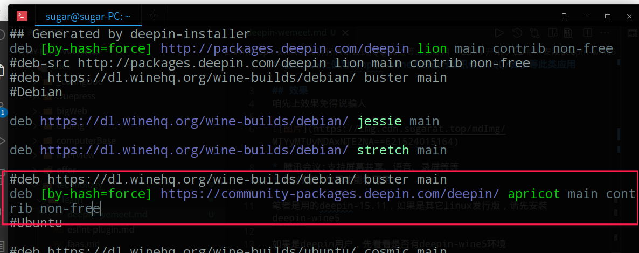Click the img.cdn.sugarat.top image link in VS Code editor
Viewport: 639px width, 253px height.
[409, 130]
